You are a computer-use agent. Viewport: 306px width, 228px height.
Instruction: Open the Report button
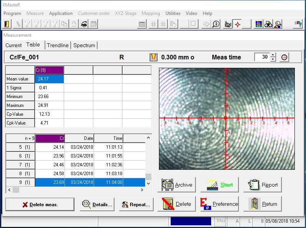coord(263,185)
